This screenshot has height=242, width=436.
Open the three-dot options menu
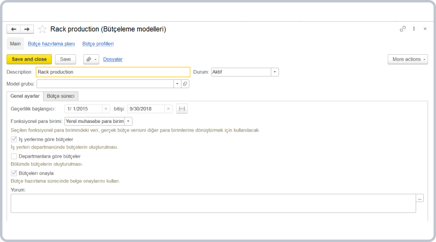click(x=414, y=29)
